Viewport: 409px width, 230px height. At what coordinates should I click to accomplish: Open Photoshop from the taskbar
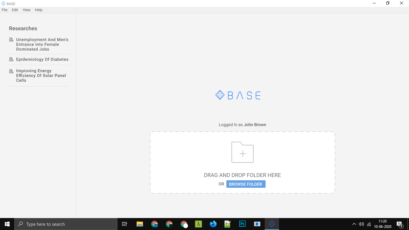[x=243, y=224]
